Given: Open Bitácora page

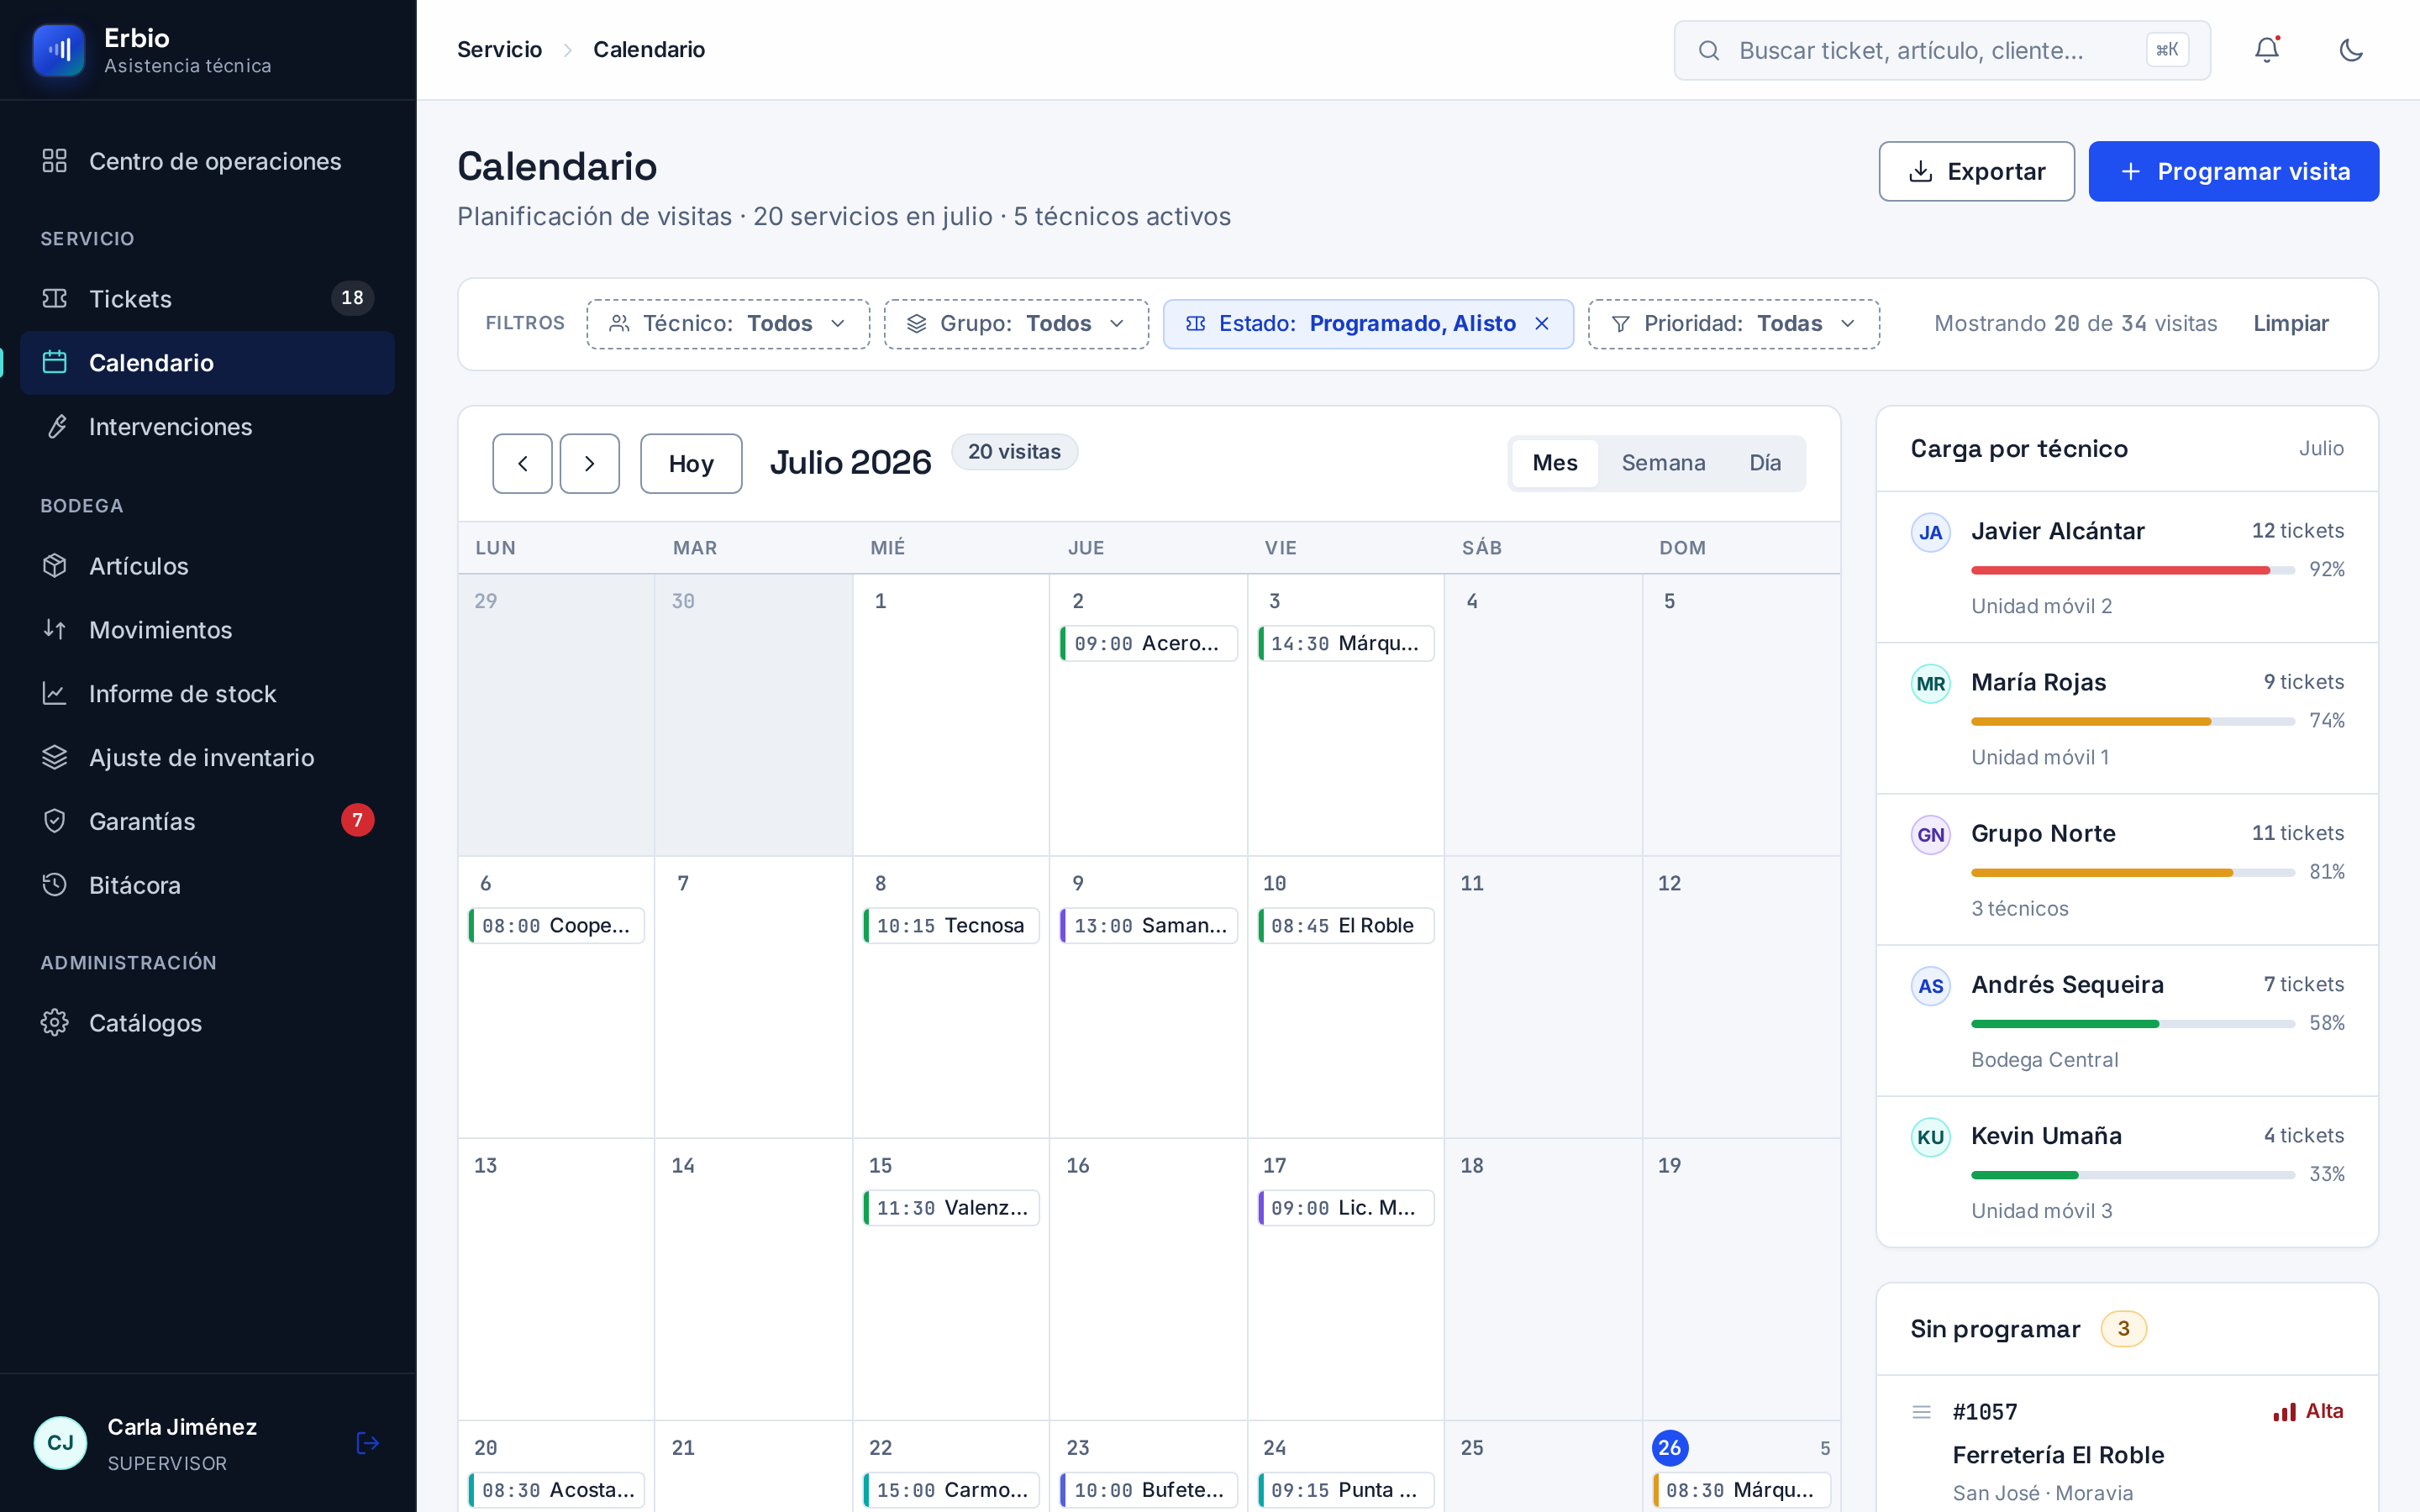Looking at the screenshot, I should pos(207,885).
